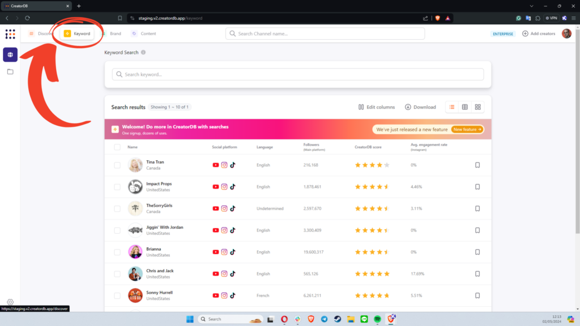Open the Discover tab
Image resolution: width=580 pixels, height=326 pixels.
coord(41,33)
